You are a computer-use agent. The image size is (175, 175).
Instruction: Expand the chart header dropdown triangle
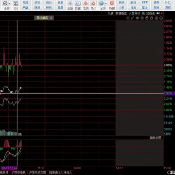click(162, 13)
